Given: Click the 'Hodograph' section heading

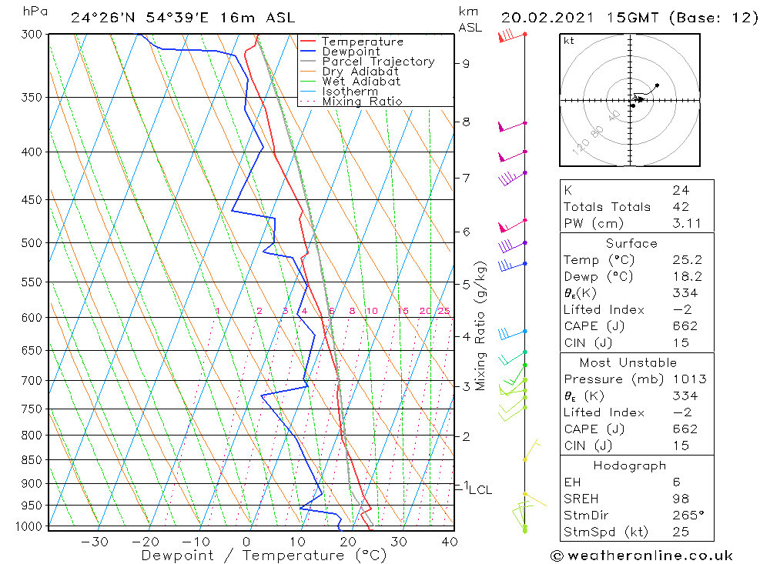Looking at the screenshot, I should (x=630, y=466).
